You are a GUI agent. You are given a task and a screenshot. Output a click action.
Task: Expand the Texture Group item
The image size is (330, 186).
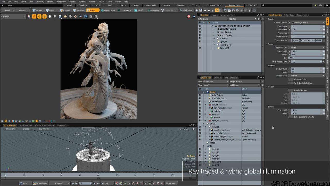pos(214,45)
